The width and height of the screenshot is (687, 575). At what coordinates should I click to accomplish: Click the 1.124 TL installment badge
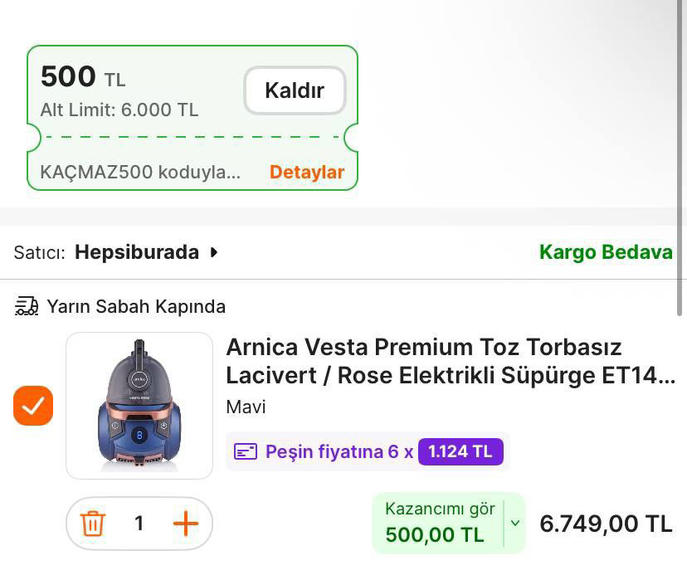pos(460,452)
